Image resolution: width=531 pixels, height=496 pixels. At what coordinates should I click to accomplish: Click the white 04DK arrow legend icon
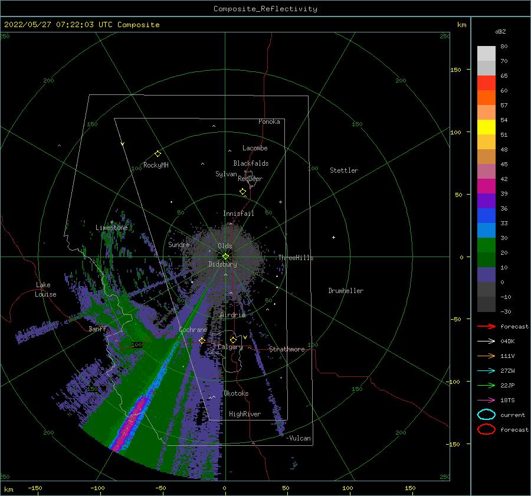pyautogui.click(x=486, y=341)
